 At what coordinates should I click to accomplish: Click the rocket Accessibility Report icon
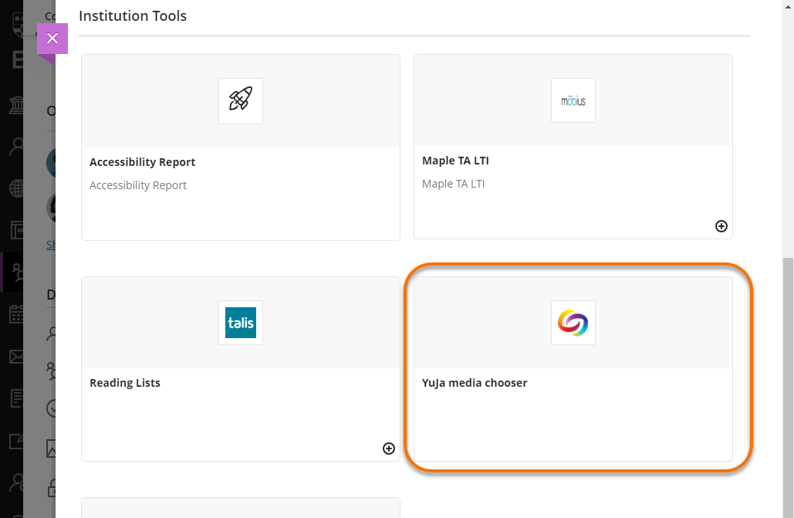coord(241,100)
